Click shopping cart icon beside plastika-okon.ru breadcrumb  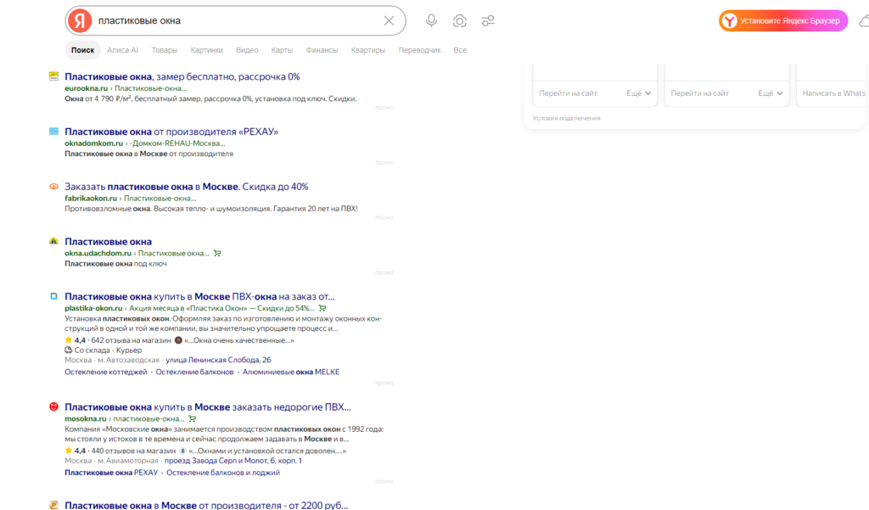click(x=322, y=308)
